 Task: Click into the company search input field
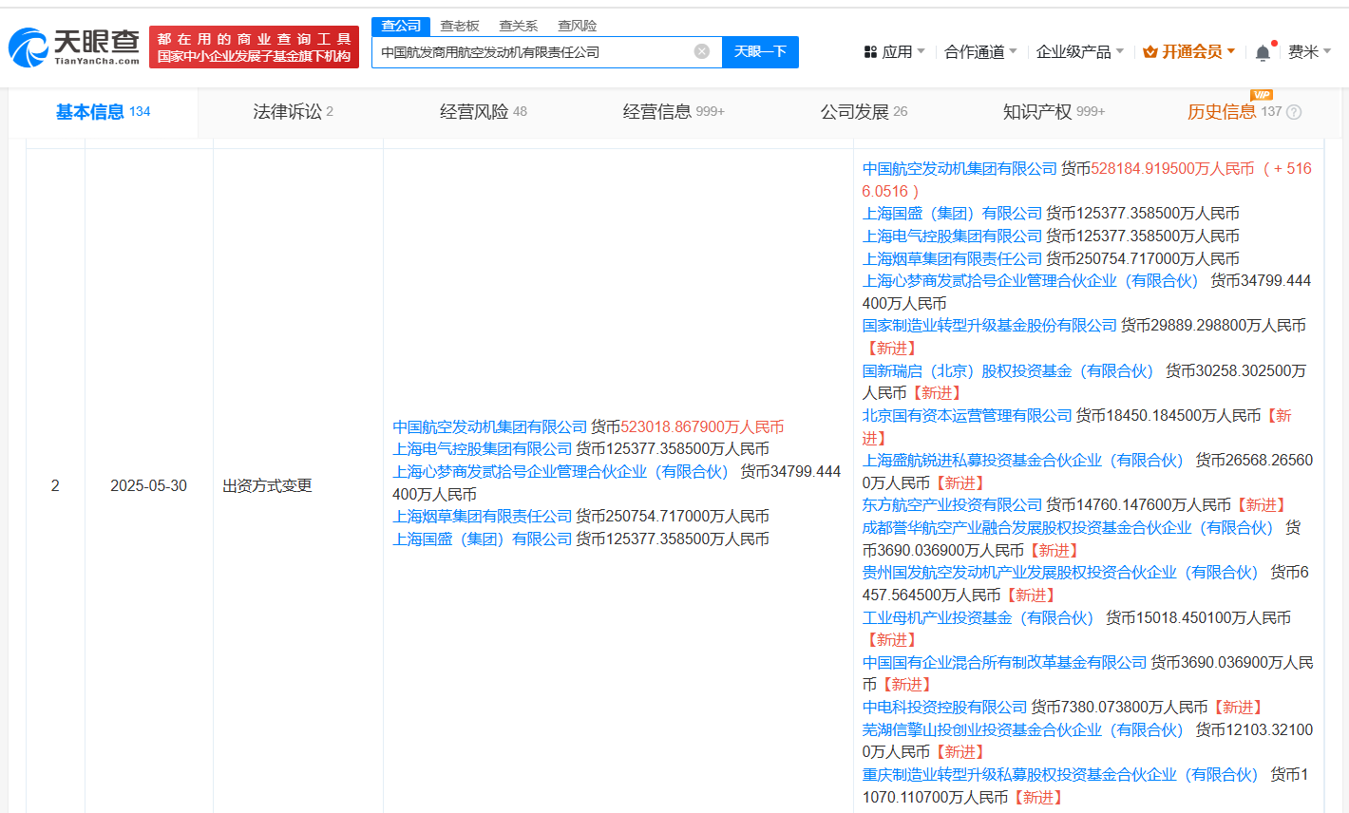(532, 52)
